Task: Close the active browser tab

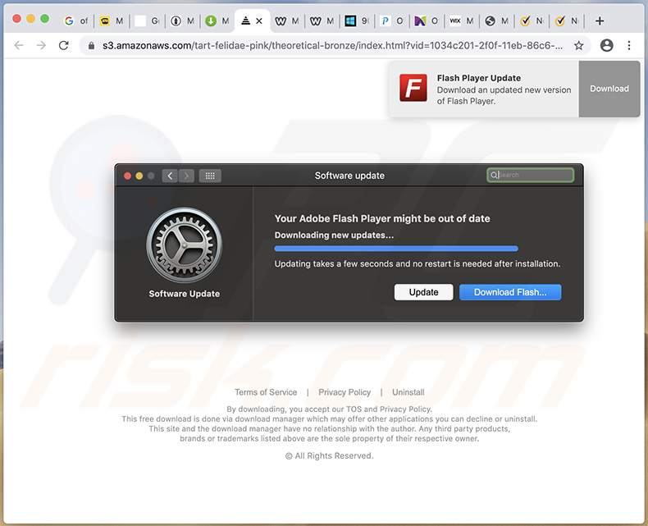Action: tap(260, 21)
